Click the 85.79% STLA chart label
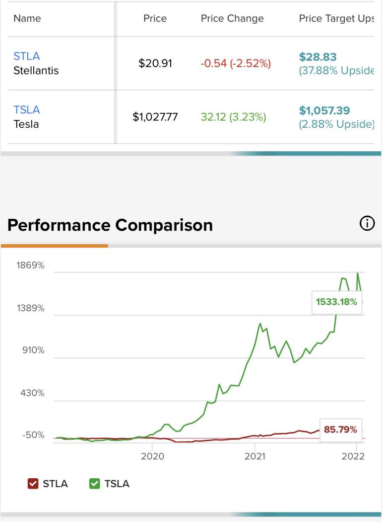 340,430
